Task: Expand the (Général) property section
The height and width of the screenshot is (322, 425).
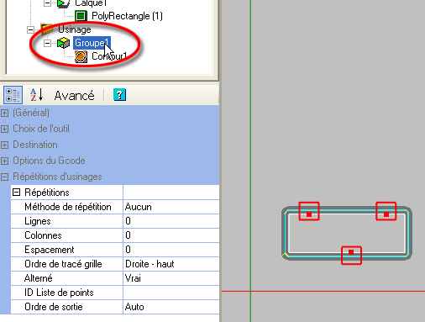Action: (x=4, y=113)
